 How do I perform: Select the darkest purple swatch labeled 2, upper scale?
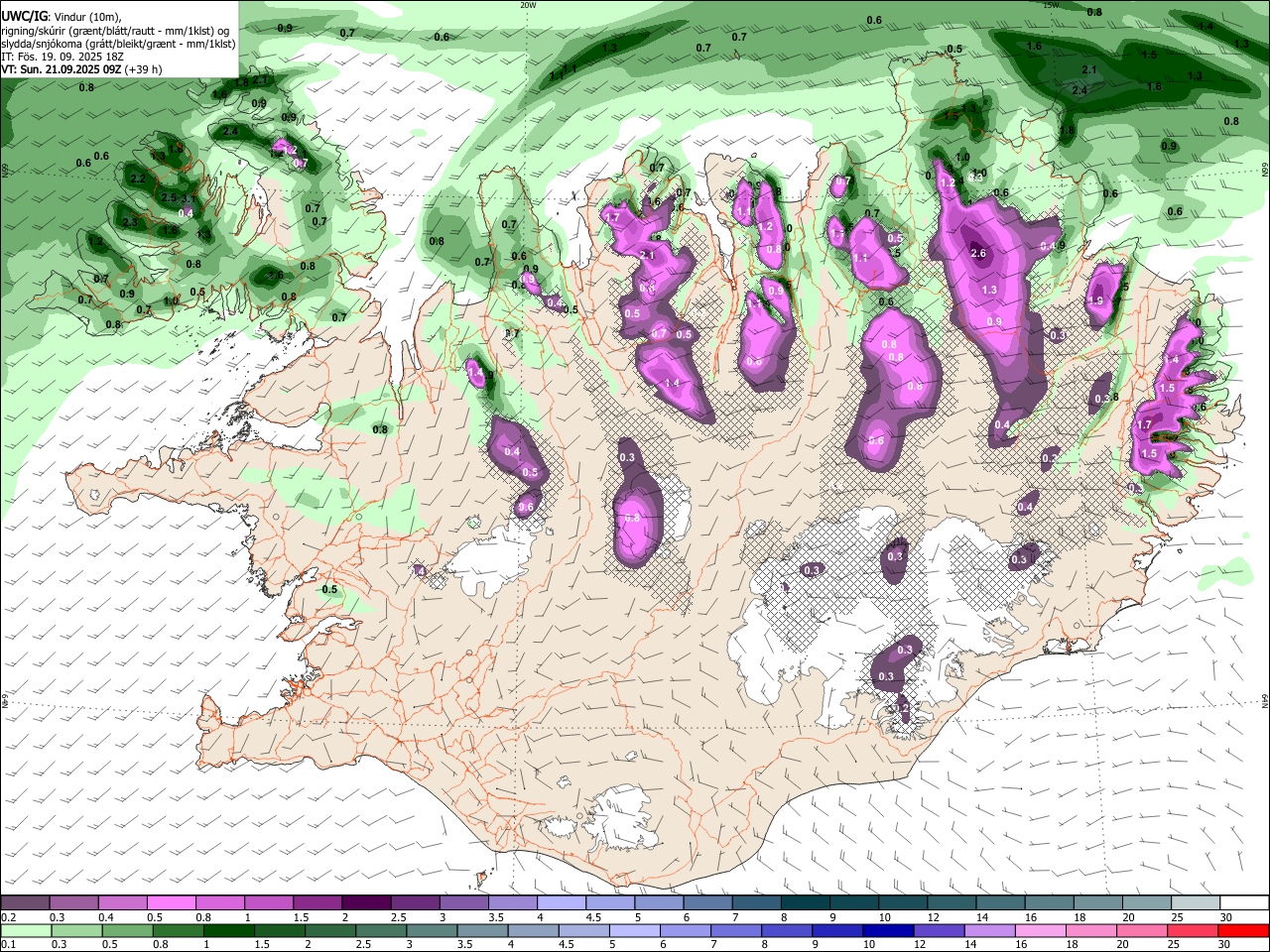366,902
